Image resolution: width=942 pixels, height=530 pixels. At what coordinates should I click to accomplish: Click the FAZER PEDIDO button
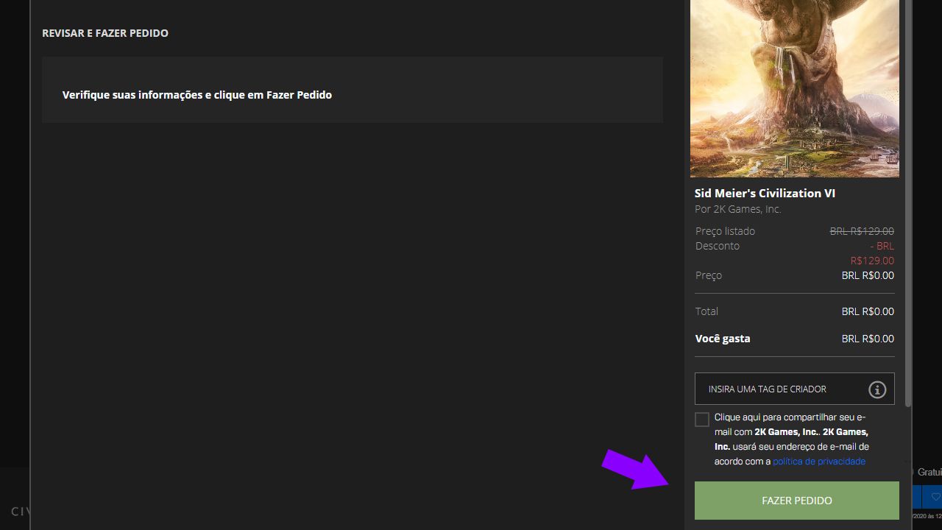[x=796, y=501]
